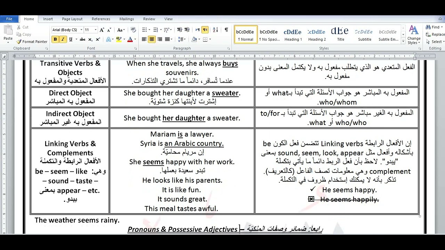This screenshot has height=250, width=445.
Task: Toggle Underline formatting
Action: tap(71, 39)
